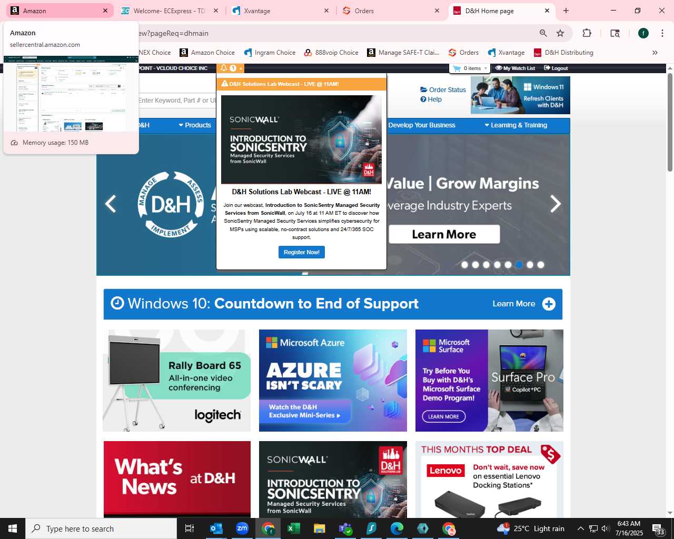Open the browser extensions puzzle icon

(x=587, y=33)
